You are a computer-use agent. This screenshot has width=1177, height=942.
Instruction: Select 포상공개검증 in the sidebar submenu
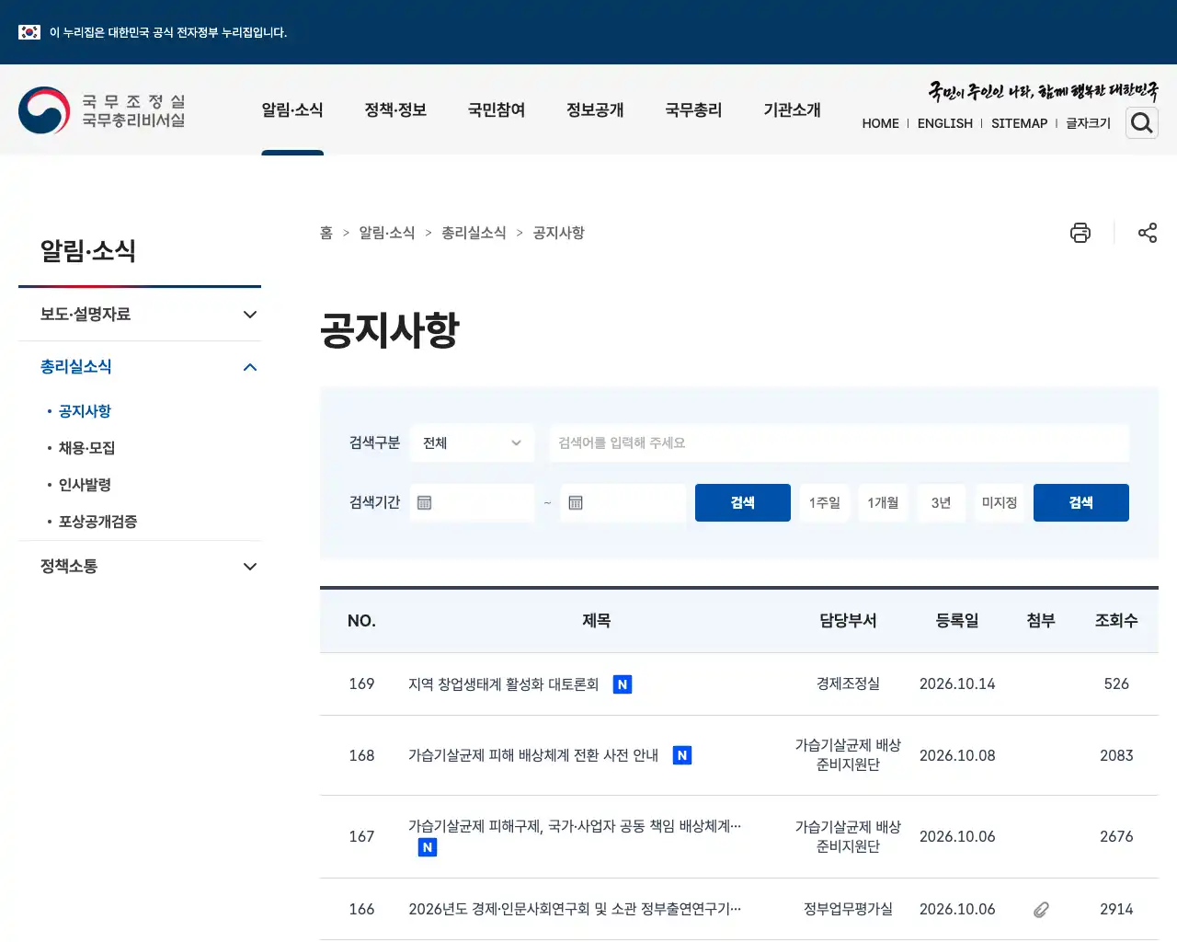point(97,522)
